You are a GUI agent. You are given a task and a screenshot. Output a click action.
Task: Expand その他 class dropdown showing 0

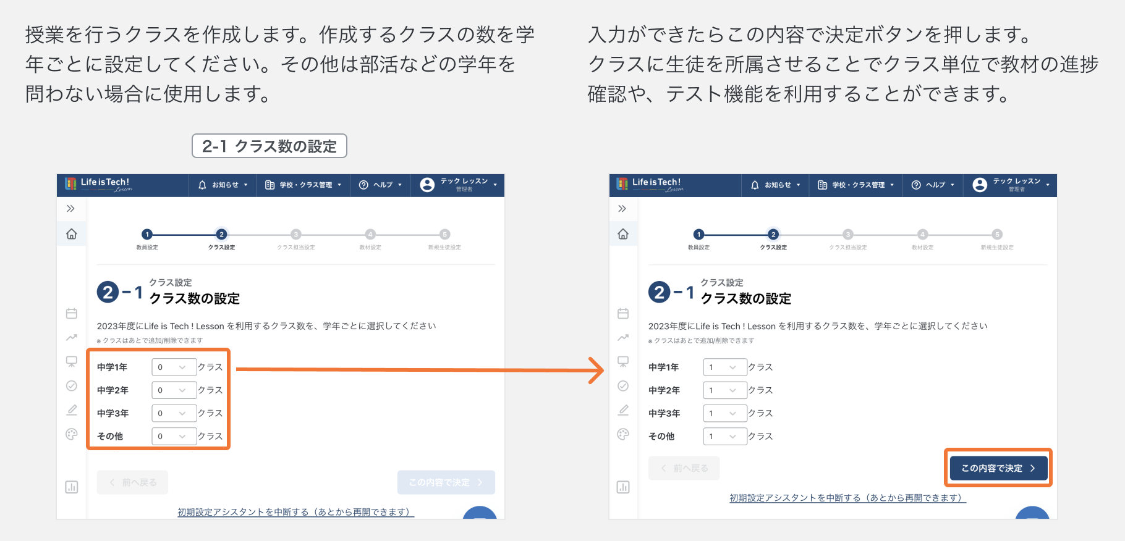[x=174, y=437]
